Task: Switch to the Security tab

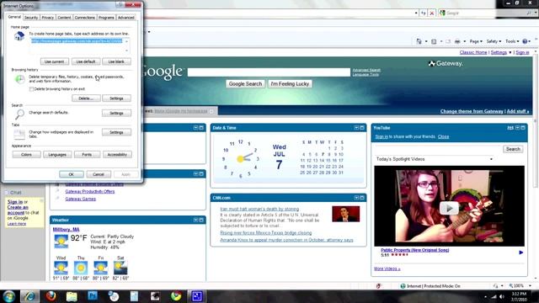Action: 31,18
